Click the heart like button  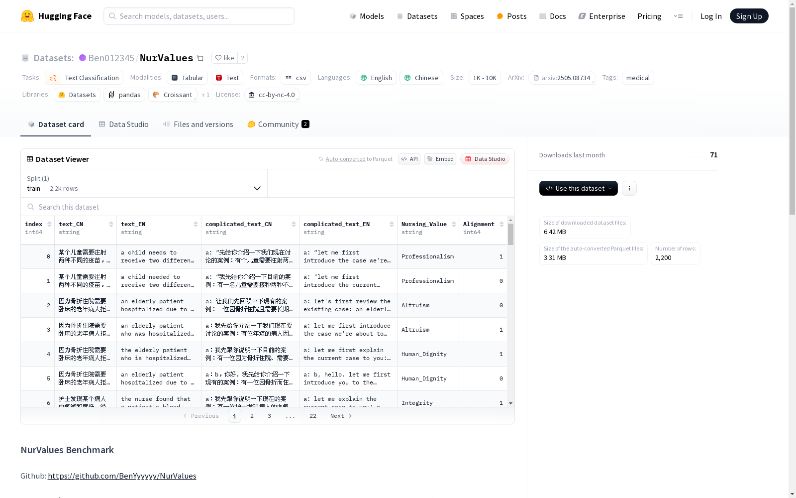point(224,58)
